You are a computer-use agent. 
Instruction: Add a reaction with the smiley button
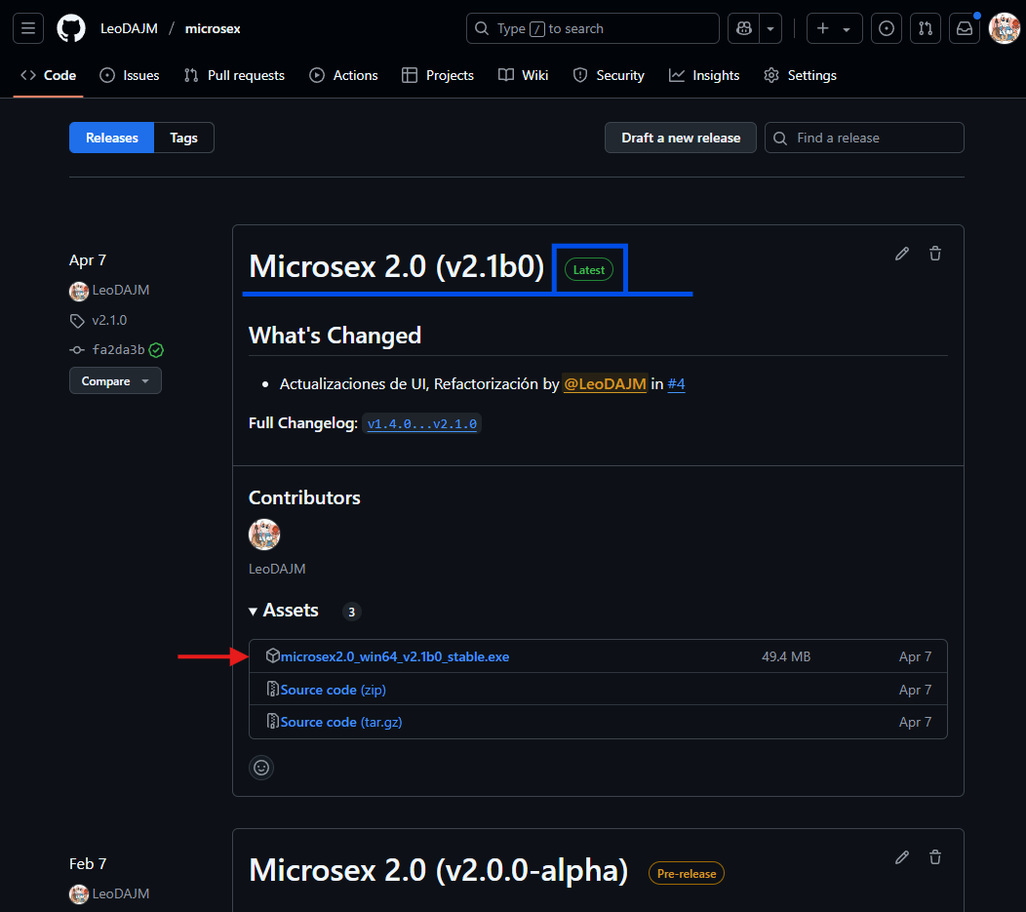[261, 768]
